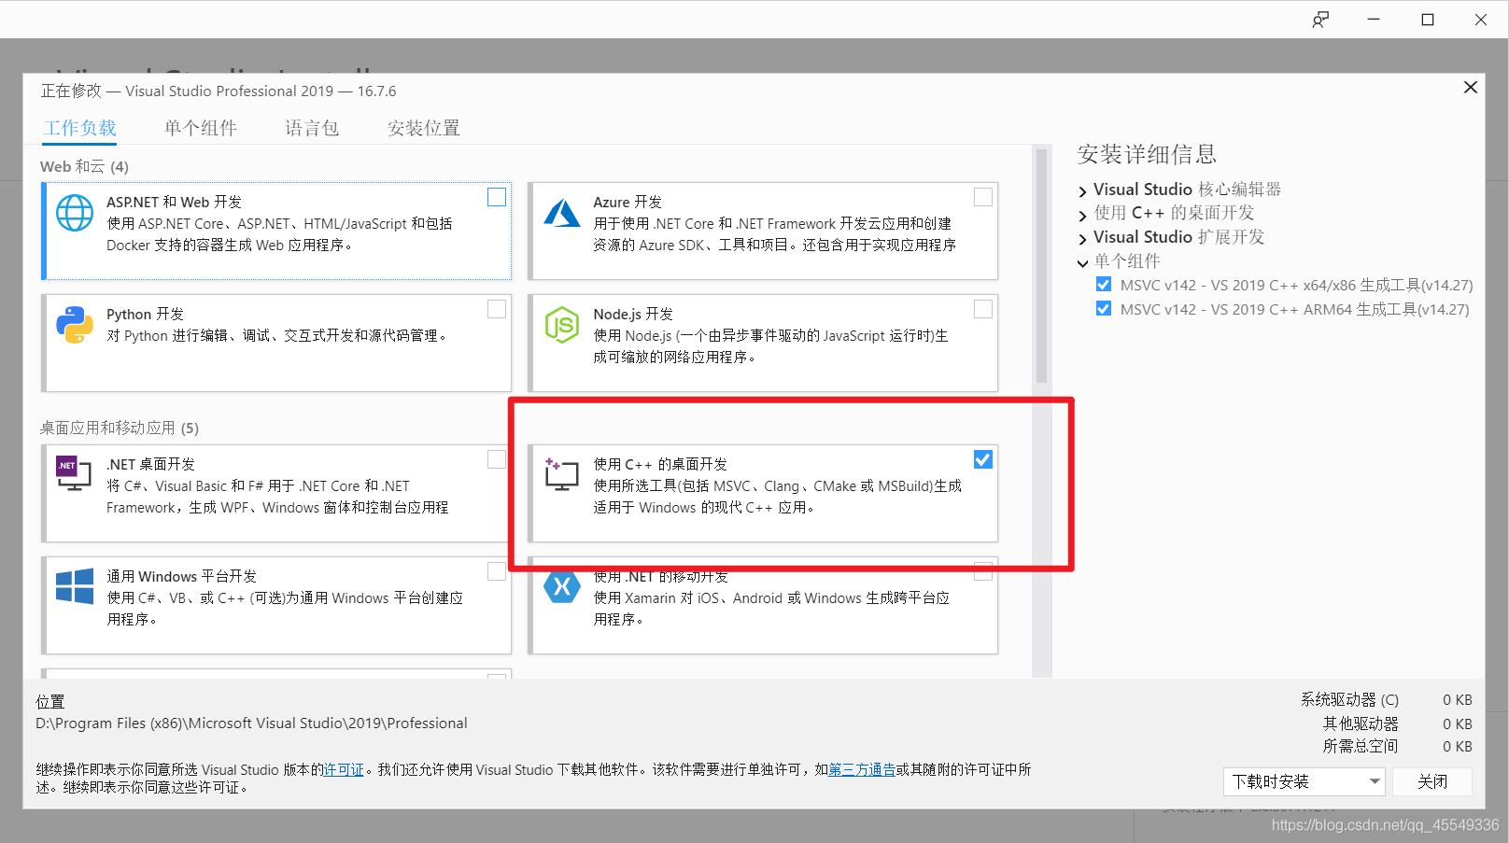
Task: Switch to the 工作负载 tab
Action: point(80,128)
